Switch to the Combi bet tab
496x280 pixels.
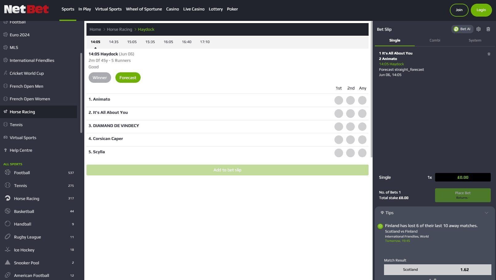click(x=435, y=40)
